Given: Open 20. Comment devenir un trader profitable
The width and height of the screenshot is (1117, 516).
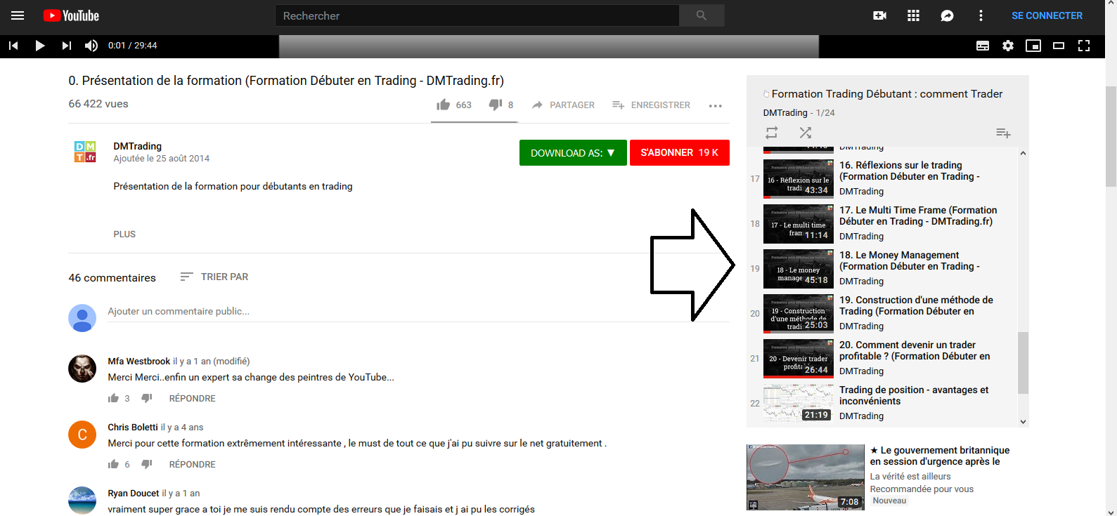Looking at the screenshot, I should (915, 350).
